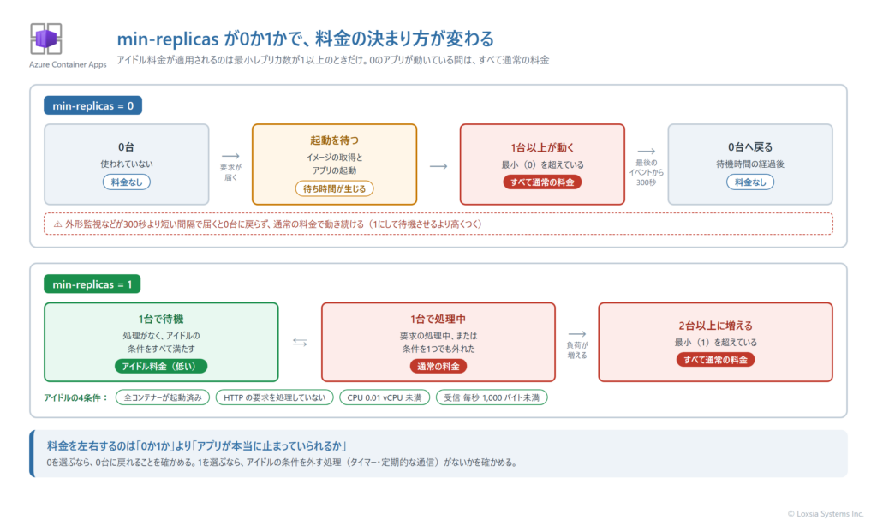
Task: Click the '処理がなく、アイドルの条件をすべて満たす' description
Action: click(161, 342)
